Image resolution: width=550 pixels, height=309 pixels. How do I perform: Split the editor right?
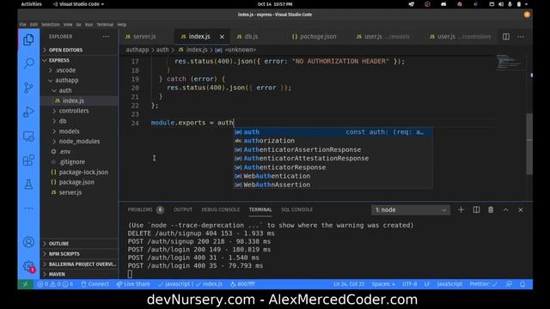pos(506,36)
